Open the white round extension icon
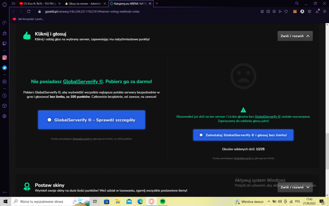 click(302, 12)
